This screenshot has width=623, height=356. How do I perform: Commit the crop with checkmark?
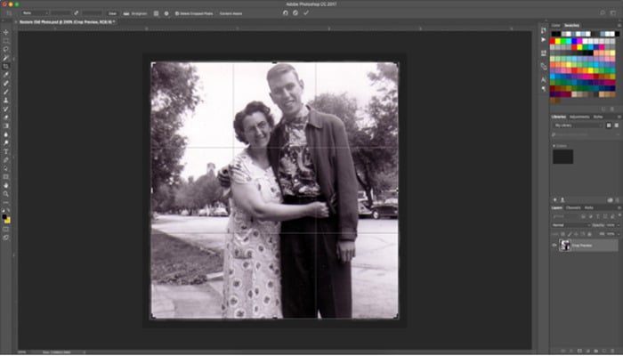coord(306,13)
